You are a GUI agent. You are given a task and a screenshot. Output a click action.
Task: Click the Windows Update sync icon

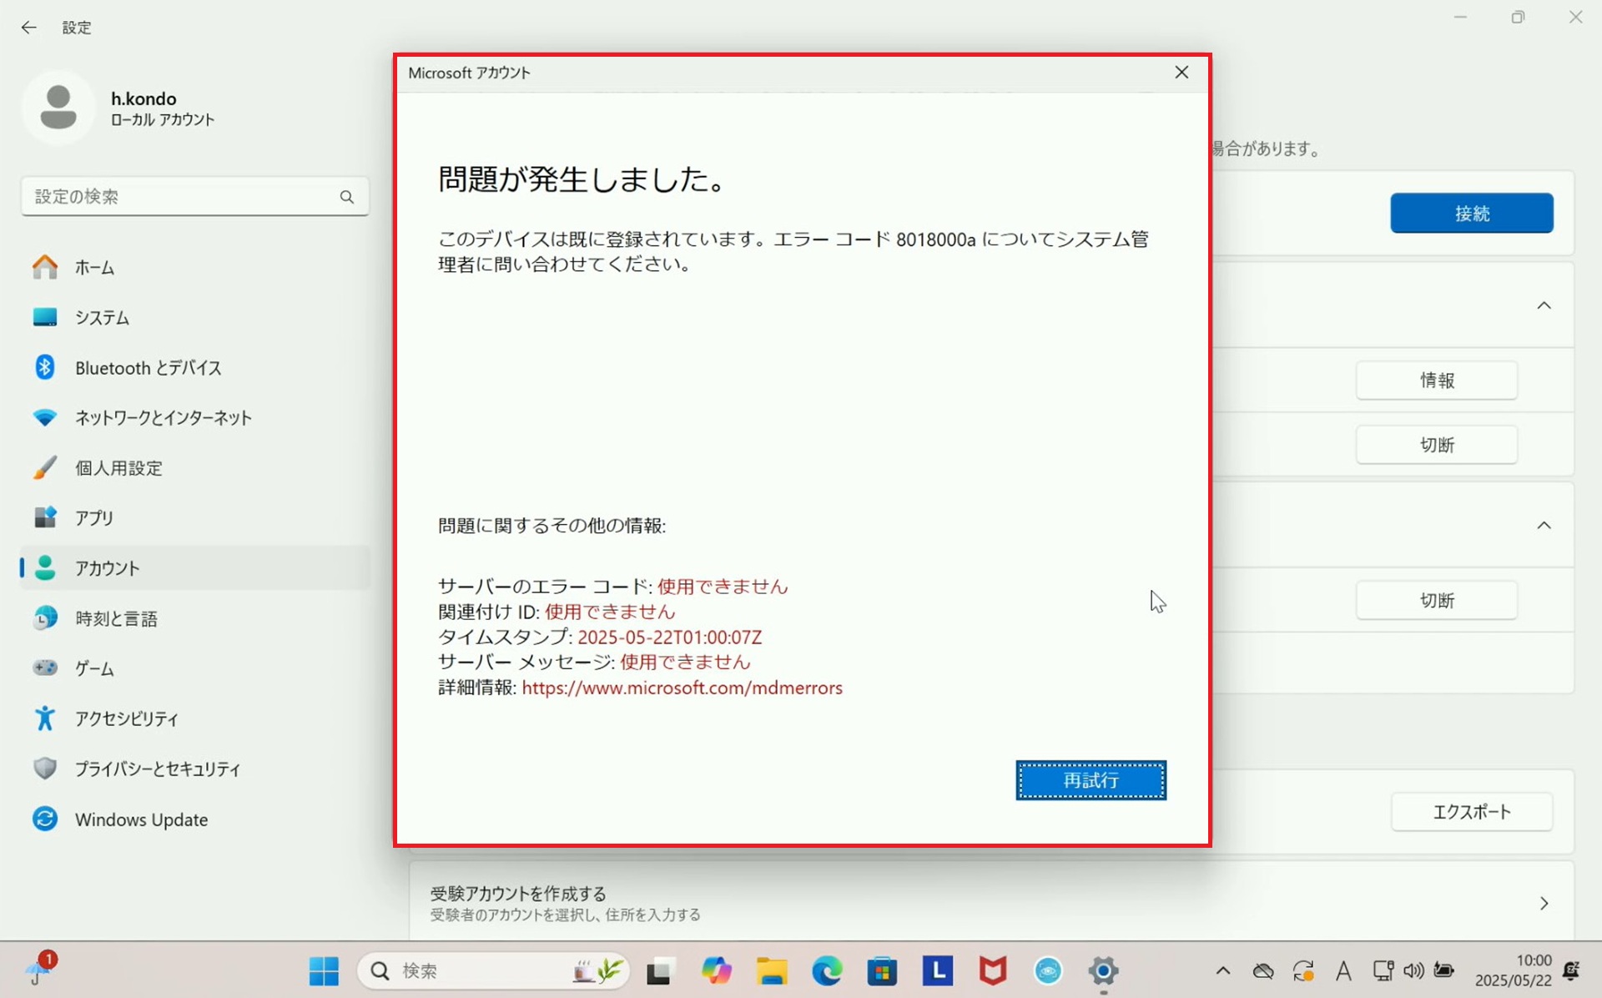(45, 819)
